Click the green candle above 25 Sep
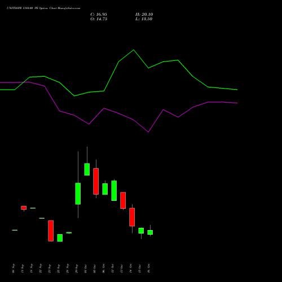The height and width of the screenshot is (282, 282). tap(60, 238)
